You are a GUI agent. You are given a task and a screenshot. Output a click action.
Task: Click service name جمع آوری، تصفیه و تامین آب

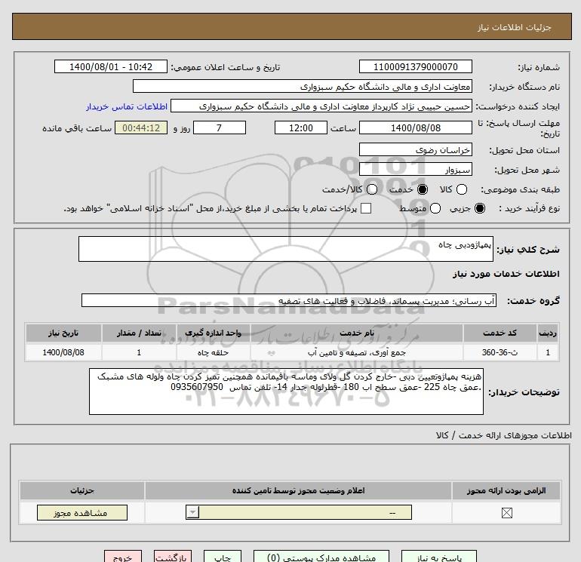pyautogui.click(x=357, y=353)
